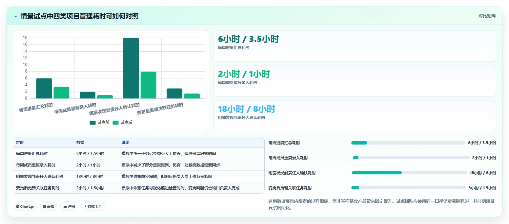This screenshot has width=509, height=224.
Task: Click the lightning icon beside the header title
Action: pos(15,16)
